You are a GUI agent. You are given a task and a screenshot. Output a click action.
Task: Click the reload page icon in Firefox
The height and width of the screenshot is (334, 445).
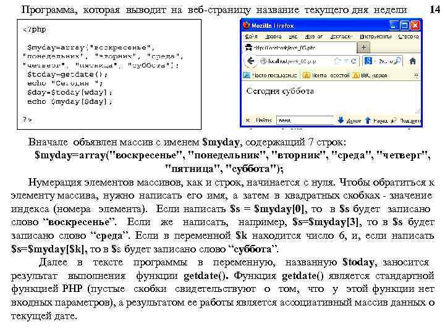[354, 61]
